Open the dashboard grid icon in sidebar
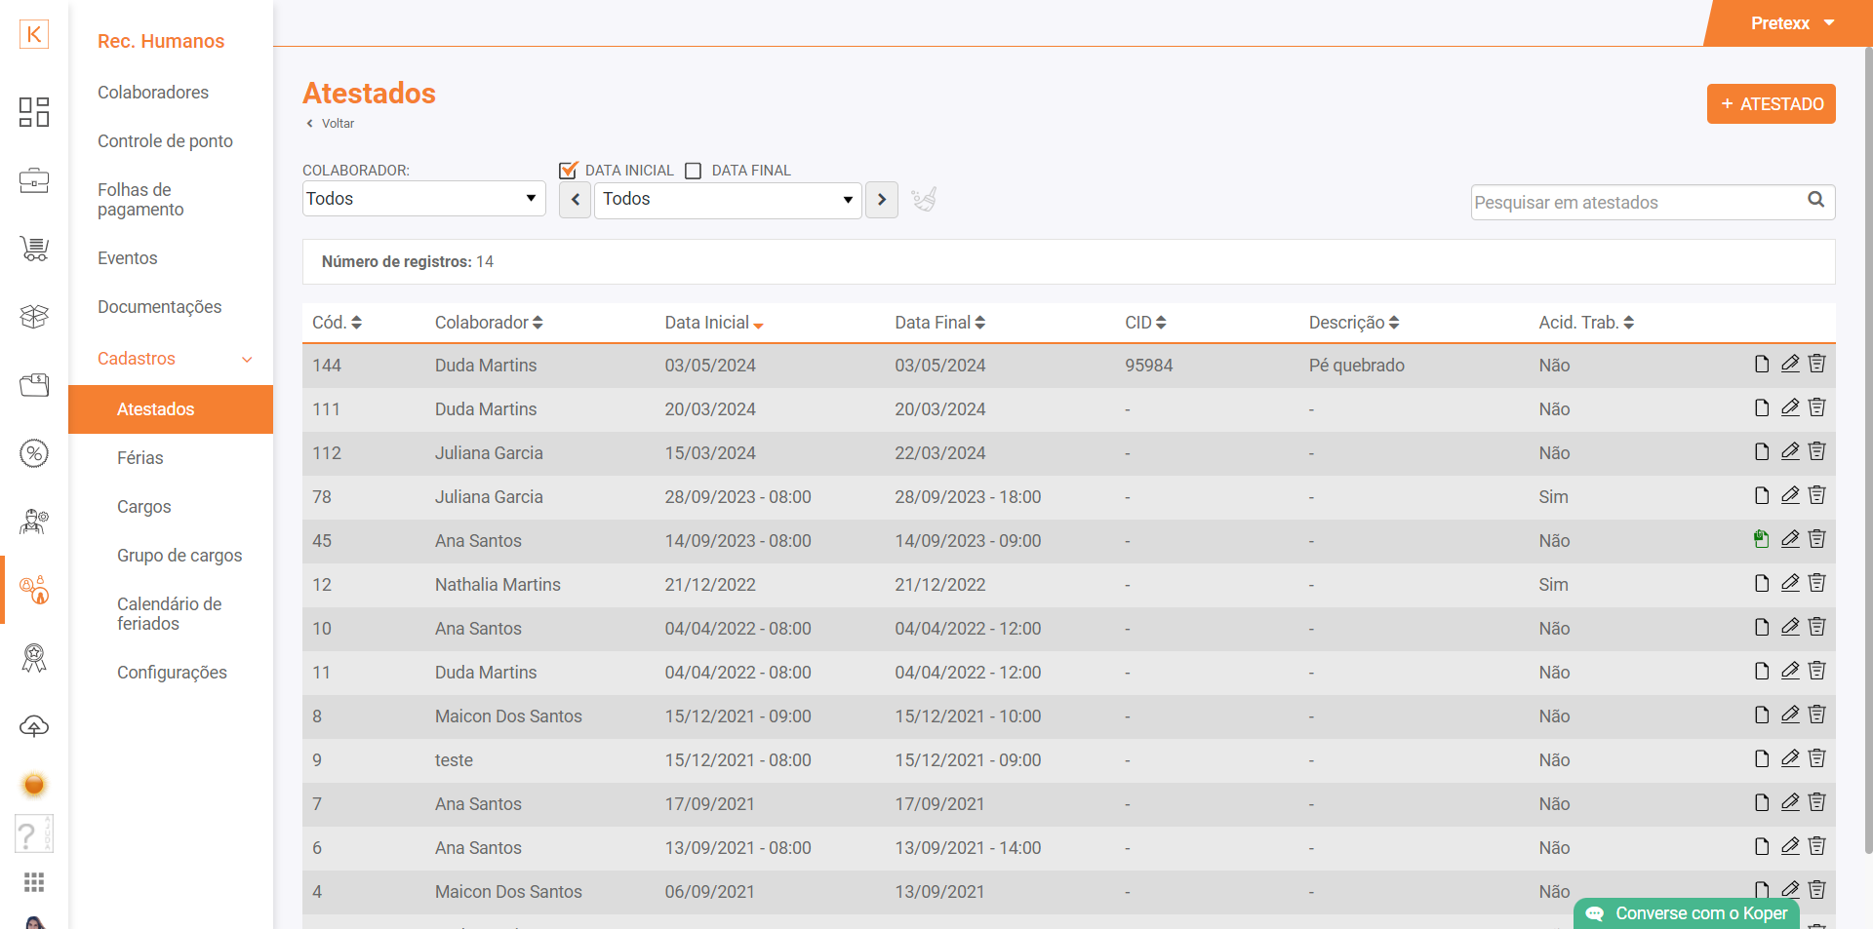This screenshot has width=1873, height=929. click(34, 112)
